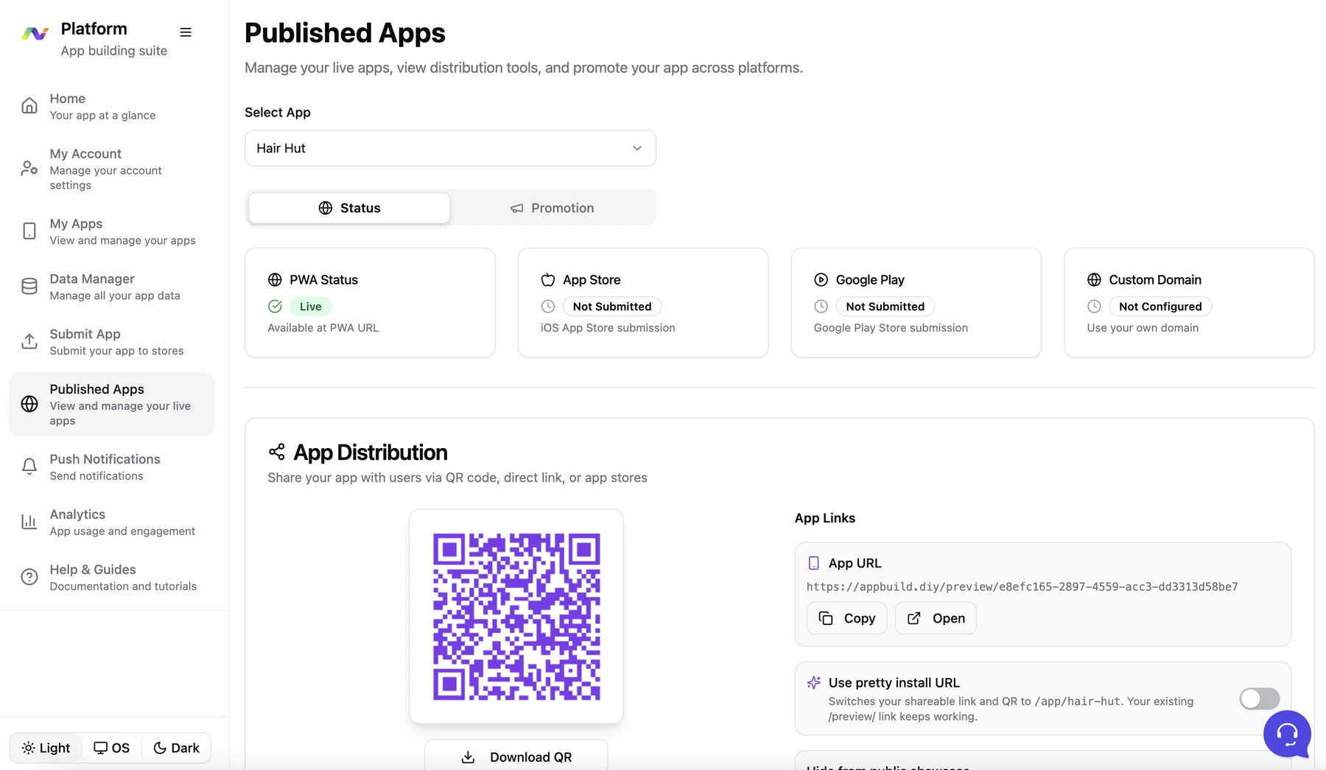The image size is (1326, 770).
Task: Open My Account settings menu item
Action: click(112, 169)
